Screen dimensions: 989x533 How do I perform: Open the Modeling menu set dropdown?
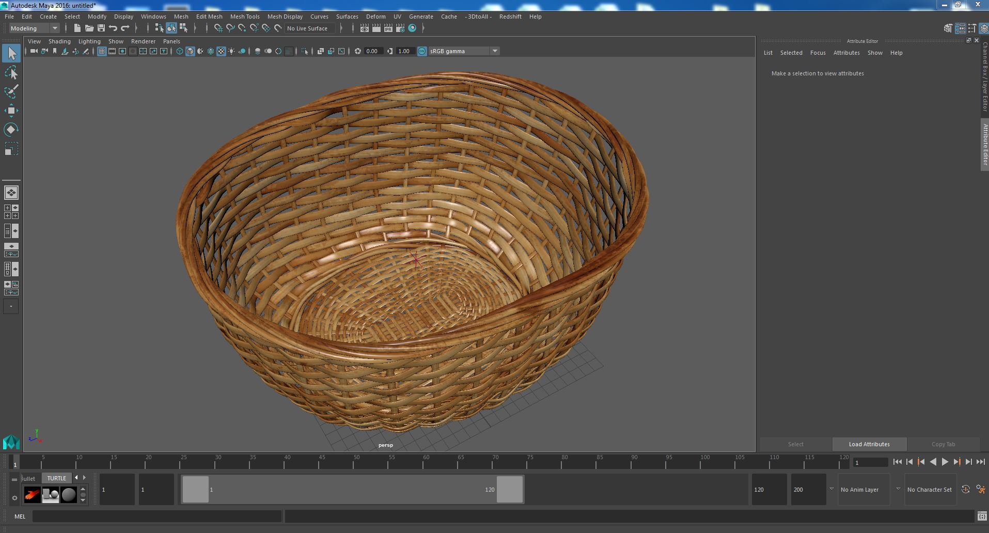tap(34, 28)
